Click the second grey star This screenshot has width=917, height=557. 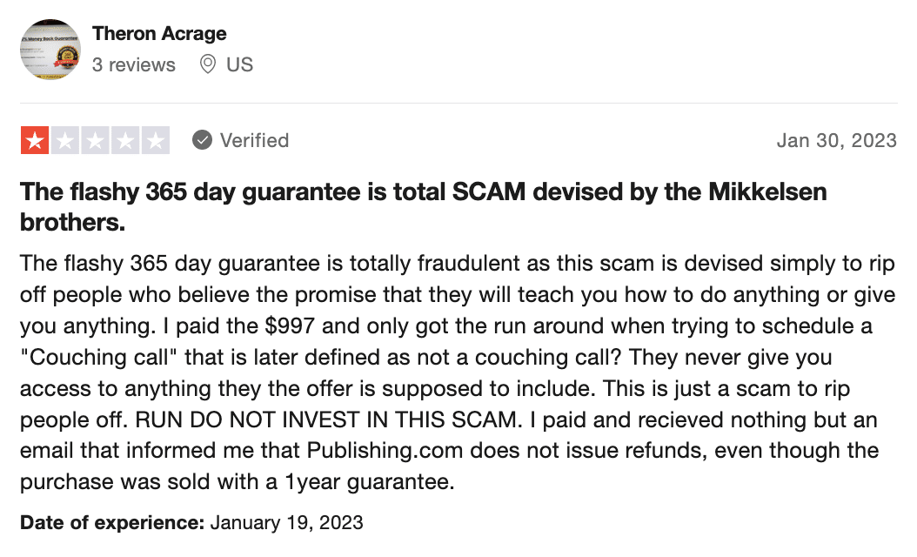(x=65, y=140)
